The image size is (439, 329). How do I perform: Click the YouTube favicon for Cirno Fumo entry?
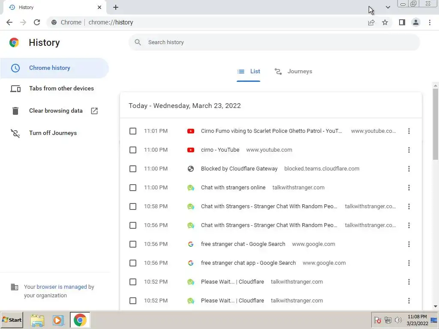coord(191,131)
